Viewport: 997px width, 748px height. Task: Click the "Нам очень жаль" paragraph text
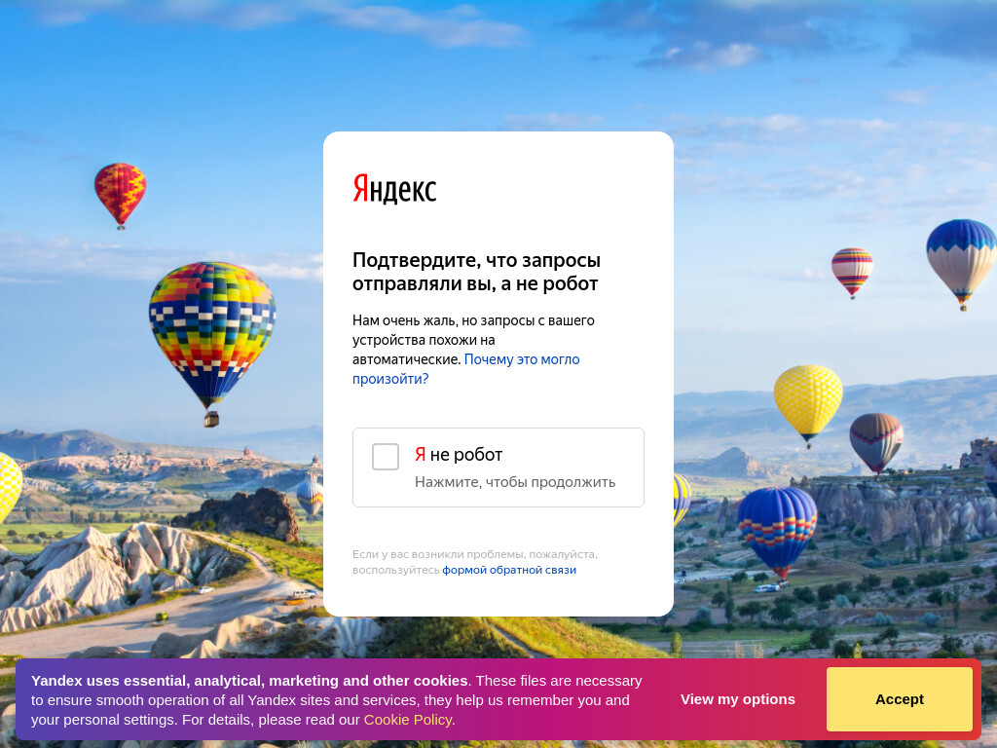pos(474,340)
